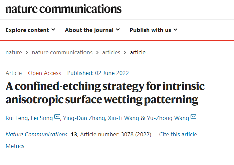
Task: Click the envelope icon next to Fei Song
Action: point(57,117)
